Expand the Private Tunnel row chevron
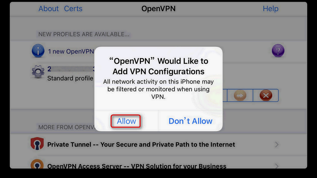 tap(277, 145)
